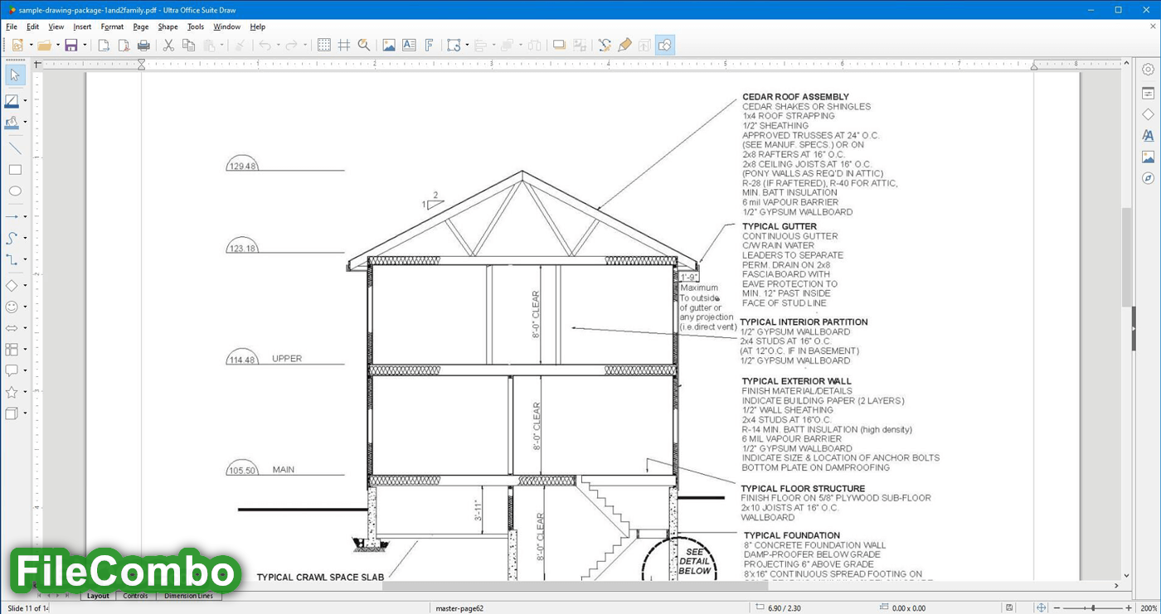Click the New document icon
Image resolution: width=1161 pixels, height=614 pixels.
coord(17,46)
